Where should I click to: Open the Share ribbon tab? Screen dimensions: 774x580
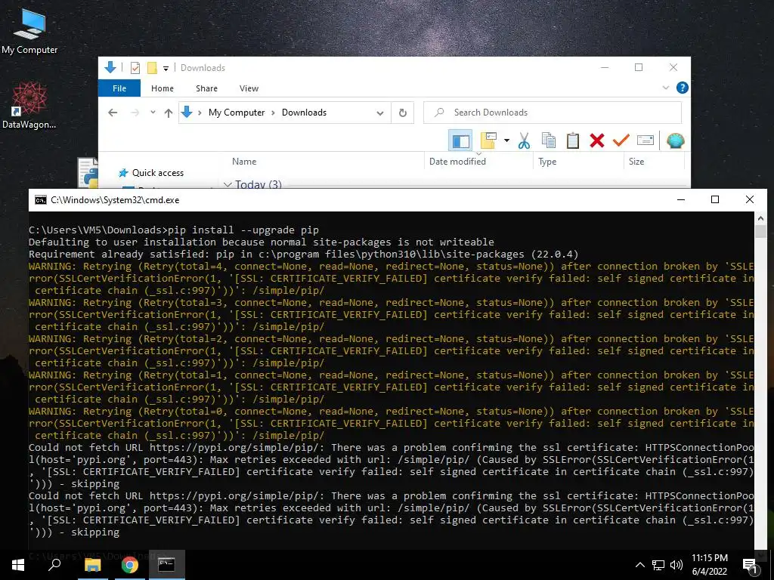[x=206, y=88]
